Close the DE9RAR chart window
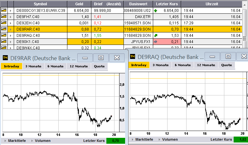Viewport: 248px width, 145px height. (117, 58)
